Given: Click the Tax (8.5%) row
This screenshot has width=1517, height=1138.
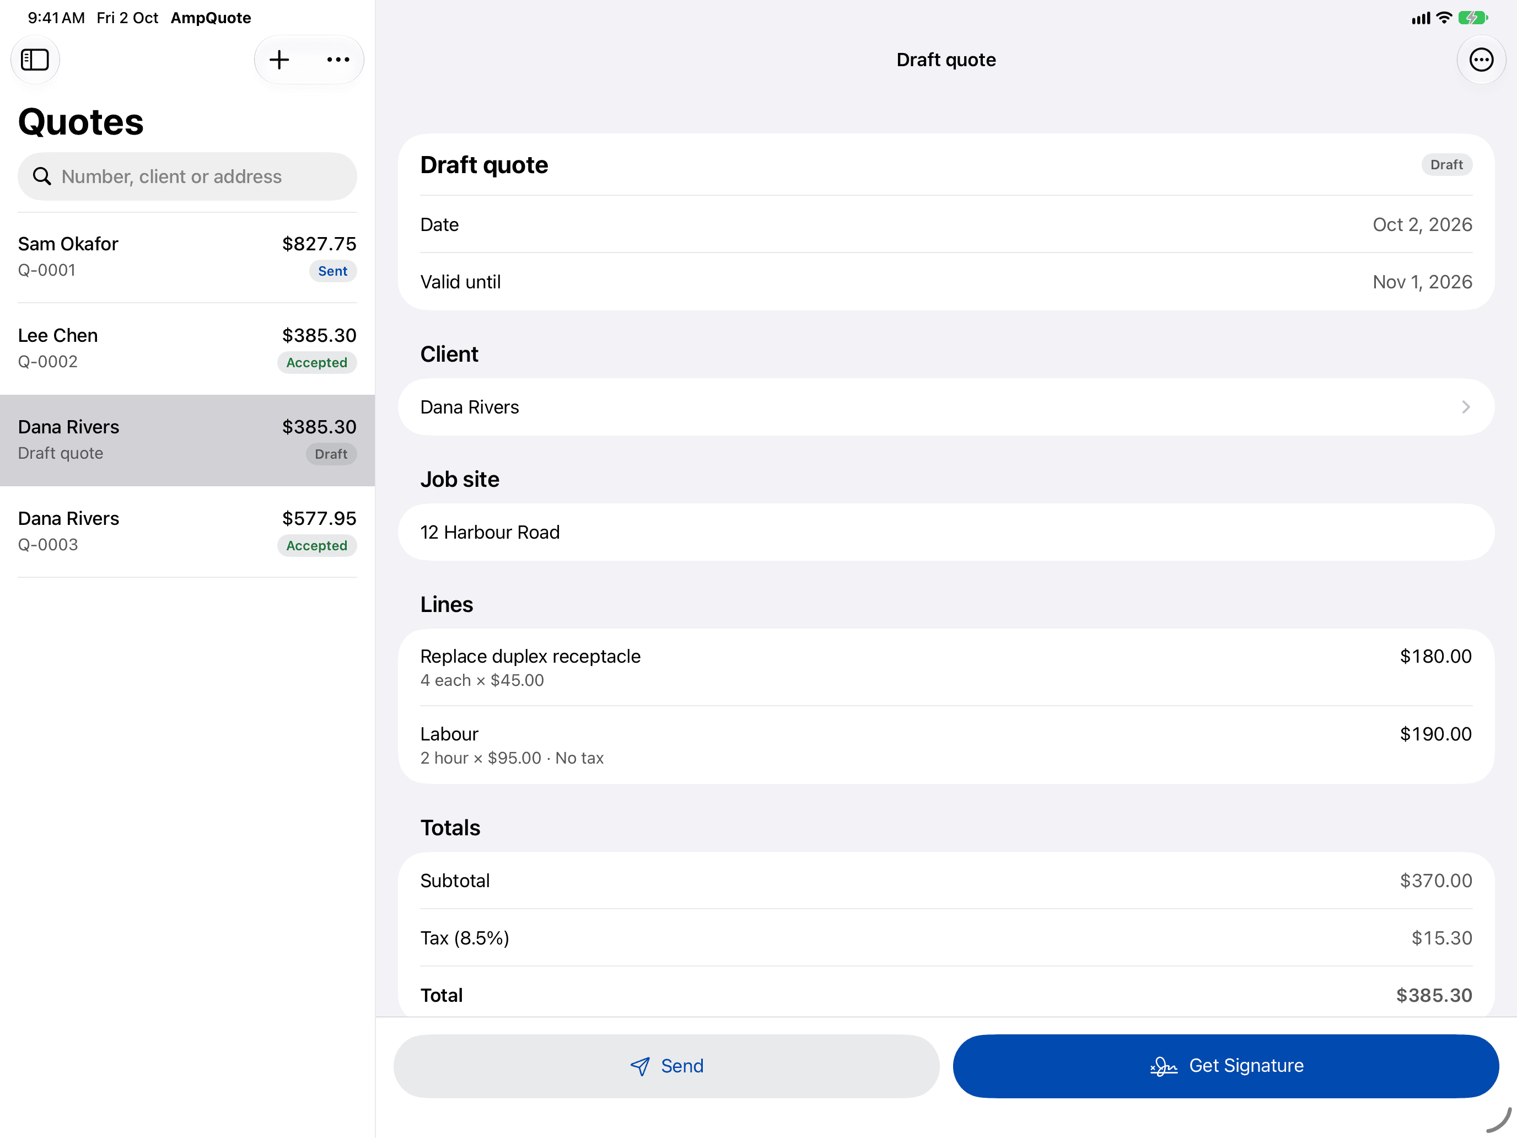Looking at the screenshot, I should coord(946,938).
